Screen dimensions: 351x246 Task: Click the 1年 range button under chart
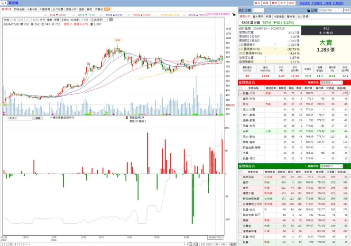(216, 245)
